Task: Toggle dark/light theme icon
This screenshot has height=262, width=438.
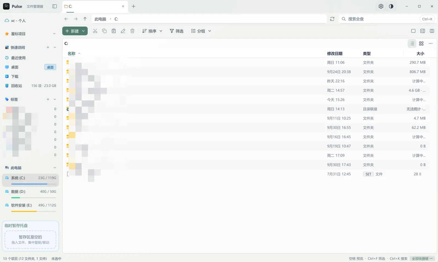Action: tap(391, 6)
